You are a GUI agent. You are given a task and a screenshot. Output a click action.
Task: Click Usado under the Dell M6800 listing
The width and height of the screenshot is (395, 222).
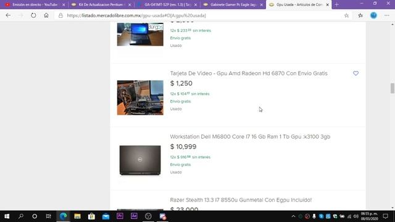coord(176,172)
